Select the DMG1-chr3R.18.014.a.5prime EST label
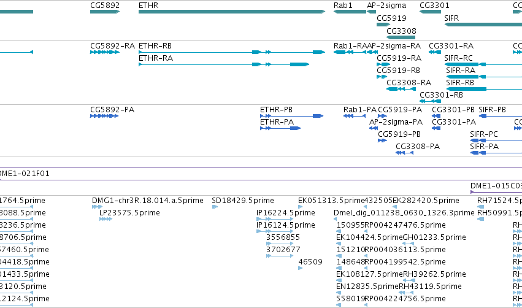The height and width of the screenshot is (308, 522). coord(147,201)
